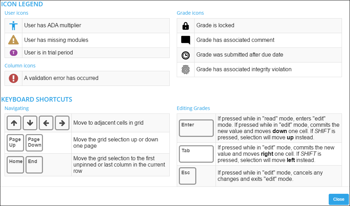Click the Home key icon
This screenshot has width=350, height=206.
[x=15, y=164]
